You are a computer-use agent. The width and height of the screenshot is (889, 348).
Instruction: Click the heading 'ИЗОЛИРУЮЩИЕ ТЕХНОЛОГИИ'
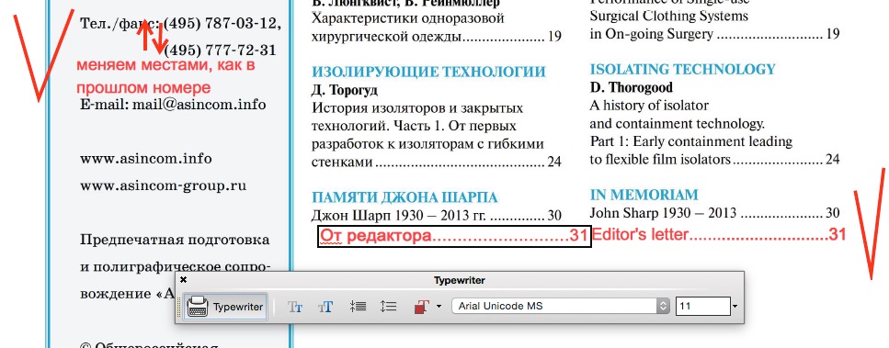(428, 72)
